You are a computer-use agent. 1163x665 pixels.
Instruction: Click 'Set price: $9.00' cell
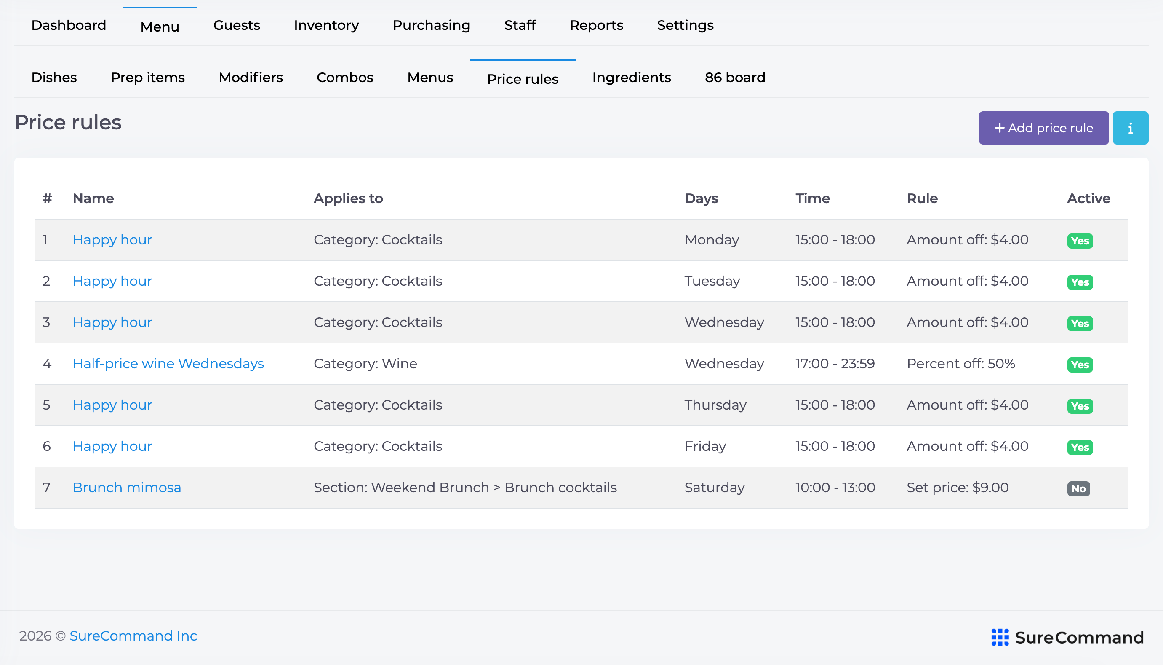click(958, 487)
